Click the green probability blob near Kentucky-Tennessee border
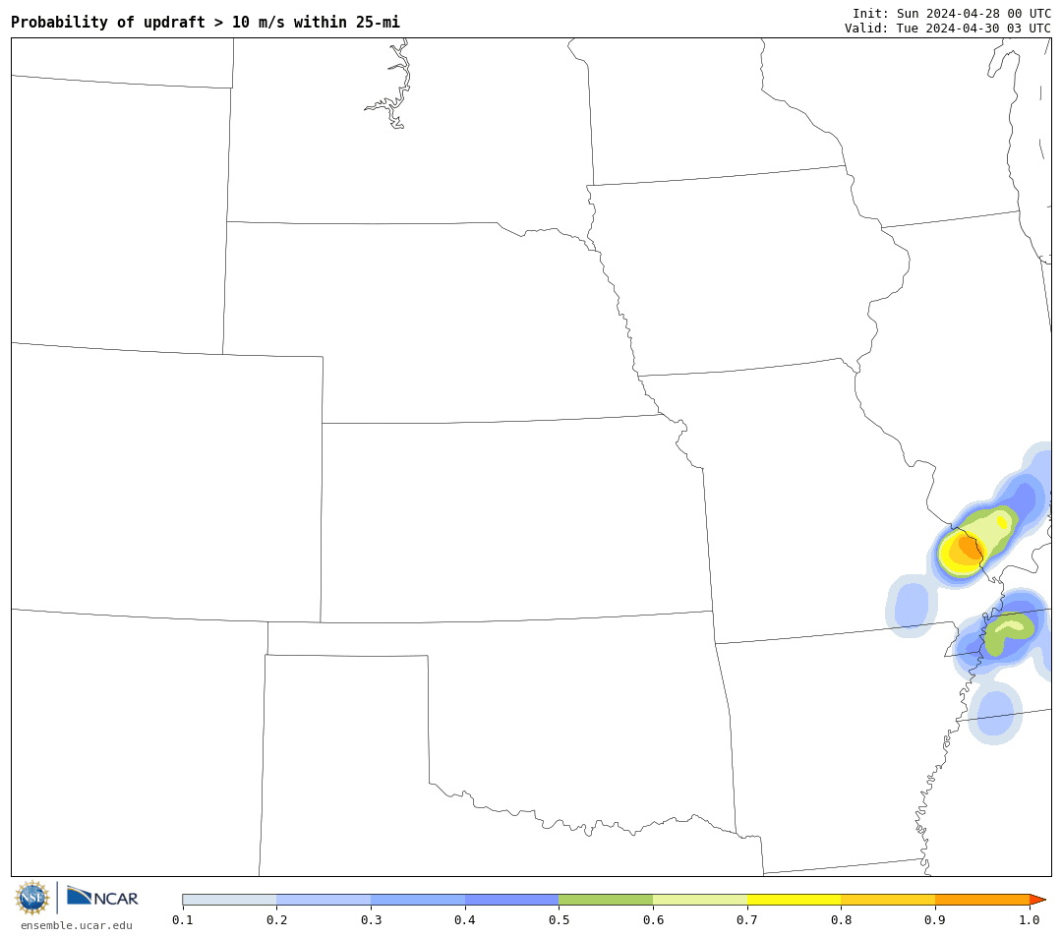 click(x=1009, y=634)
